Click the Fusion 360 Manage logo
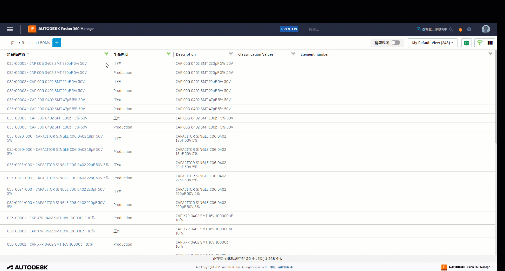 (61, 29)
